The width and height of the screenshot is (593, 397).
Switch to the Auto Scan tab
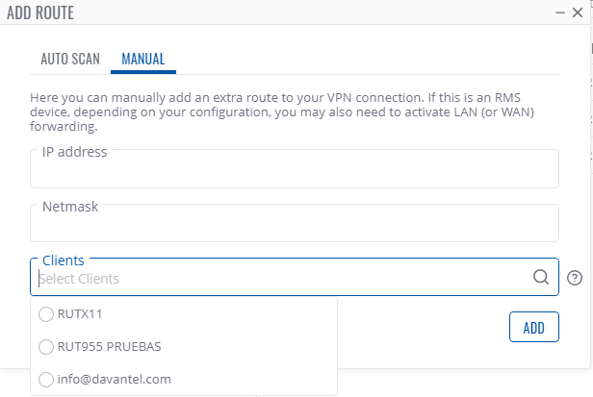tap(70, 59)
